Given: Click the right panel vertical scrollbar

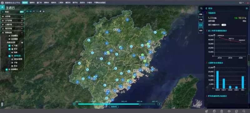Looking at the screenshot, I should pos(249,60).
